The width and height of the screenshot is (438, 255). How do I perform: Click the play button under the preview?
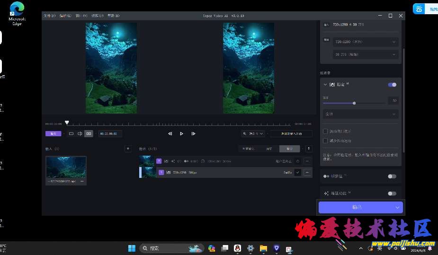181,134
